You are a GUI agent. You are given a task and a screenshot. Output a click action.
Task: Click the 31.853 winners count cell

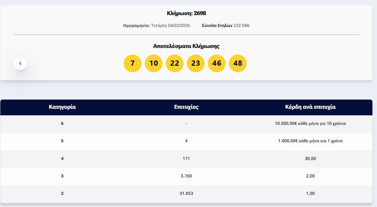point(186,194)
